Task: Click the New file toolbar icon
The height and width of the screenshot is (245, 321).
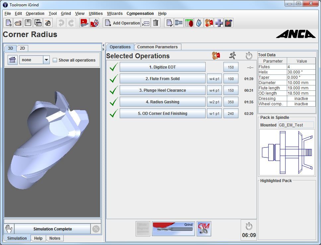Action: 9,23
